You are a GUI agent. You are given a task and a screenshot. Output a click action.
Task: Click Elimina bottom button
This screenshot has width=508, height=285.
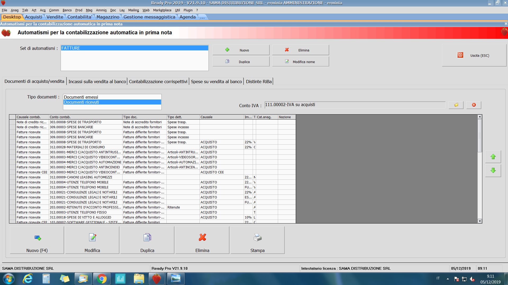coord(202,240)
